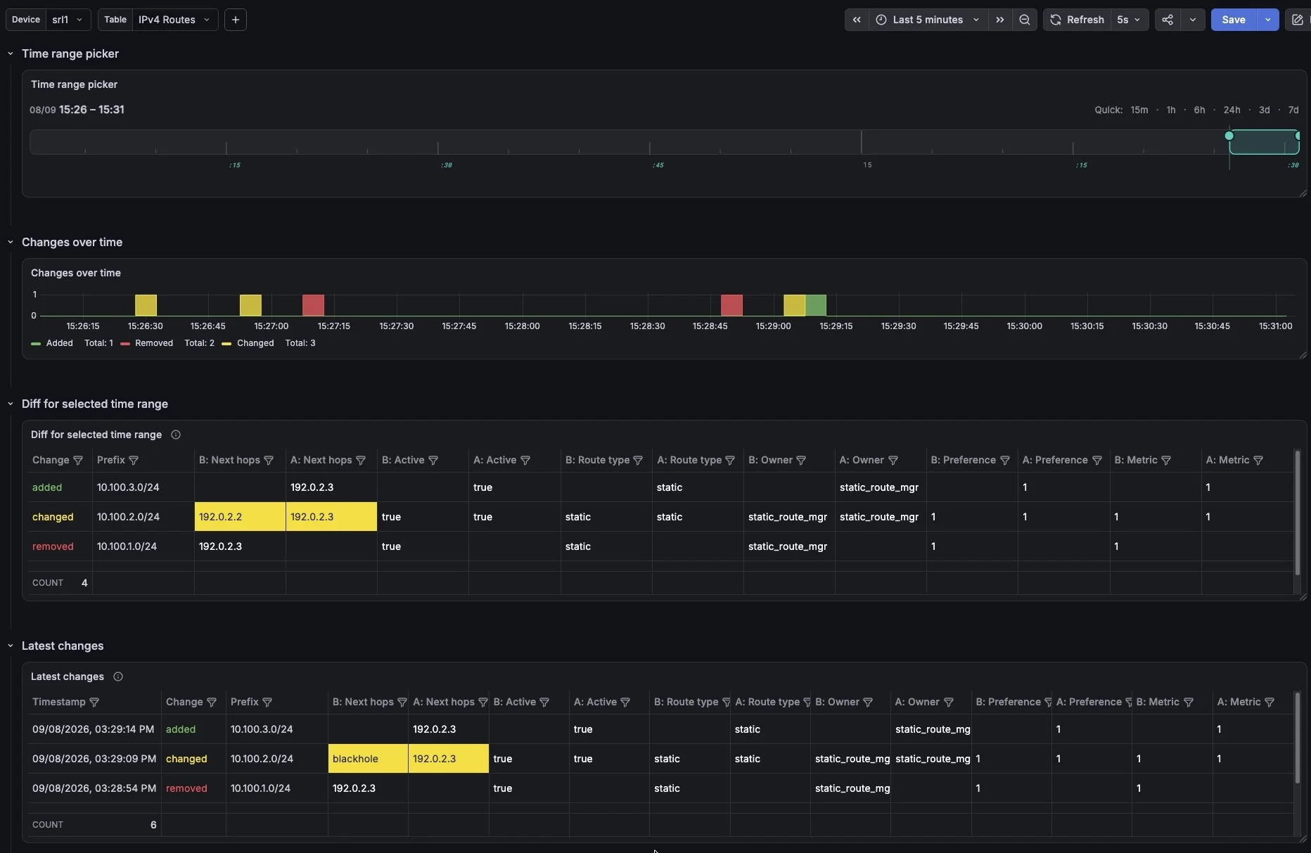Collapse the Changes over time row
The width and height of the screenshot is (1311, 853).
tap(11, 242)
